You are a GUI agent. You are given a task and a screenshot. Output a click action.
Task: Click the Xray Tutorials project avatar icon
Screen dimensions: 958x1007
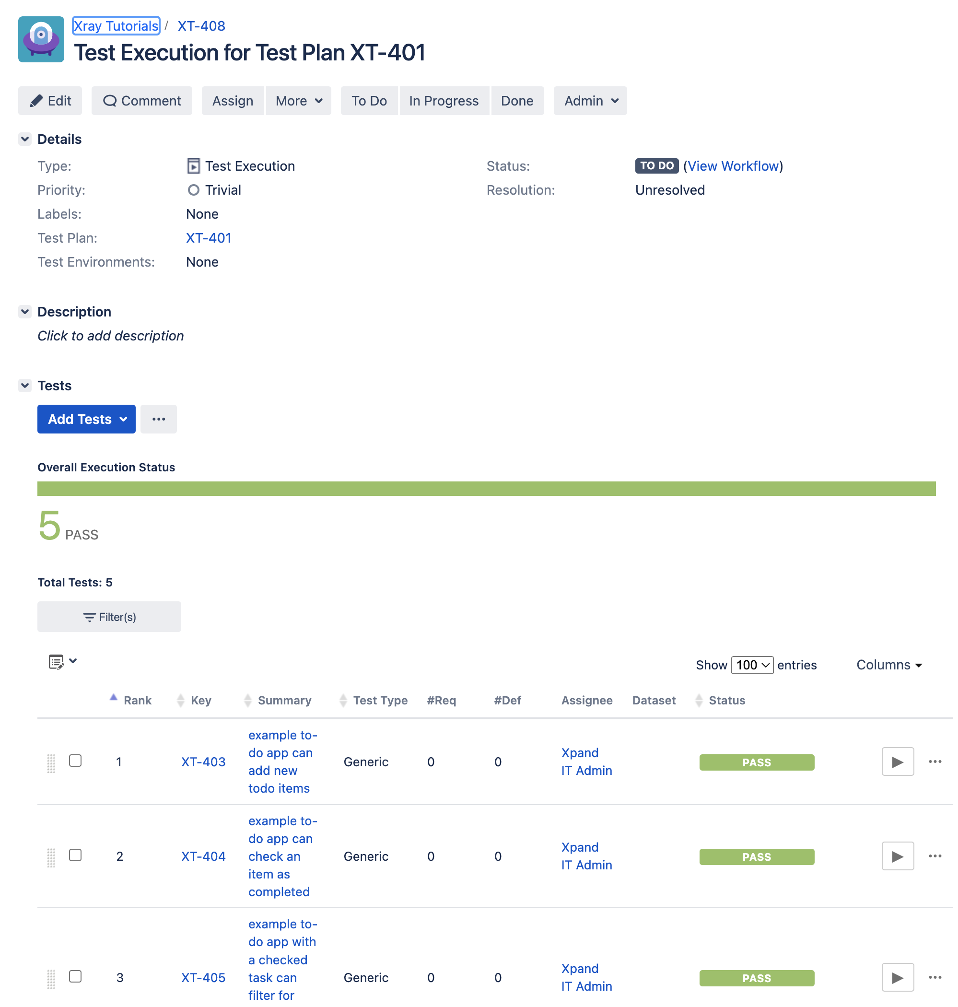41,39
